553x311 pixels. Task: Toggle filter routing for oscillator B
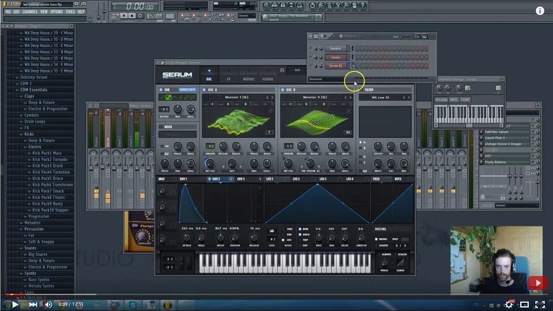(x=361, y=148)
